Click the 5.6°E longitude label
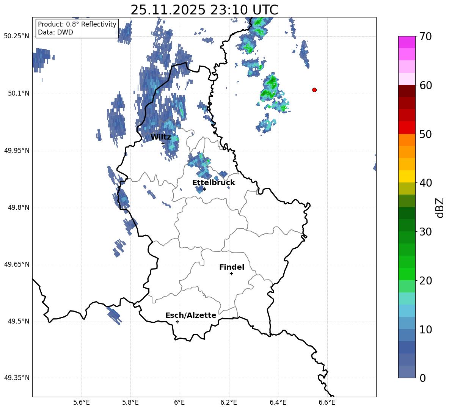 tap(82, 402)
